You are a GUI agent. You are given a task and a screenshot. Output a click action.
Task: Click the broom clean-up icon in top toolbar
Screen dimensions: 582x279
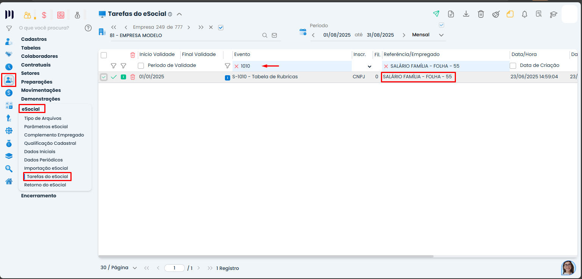coord(496,14)
